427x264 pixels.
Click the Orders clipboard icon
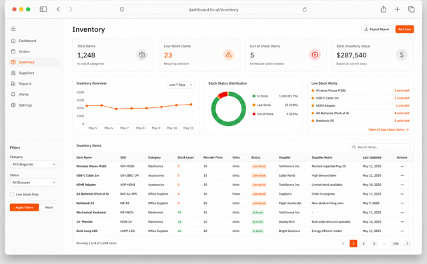coord(13,51)
